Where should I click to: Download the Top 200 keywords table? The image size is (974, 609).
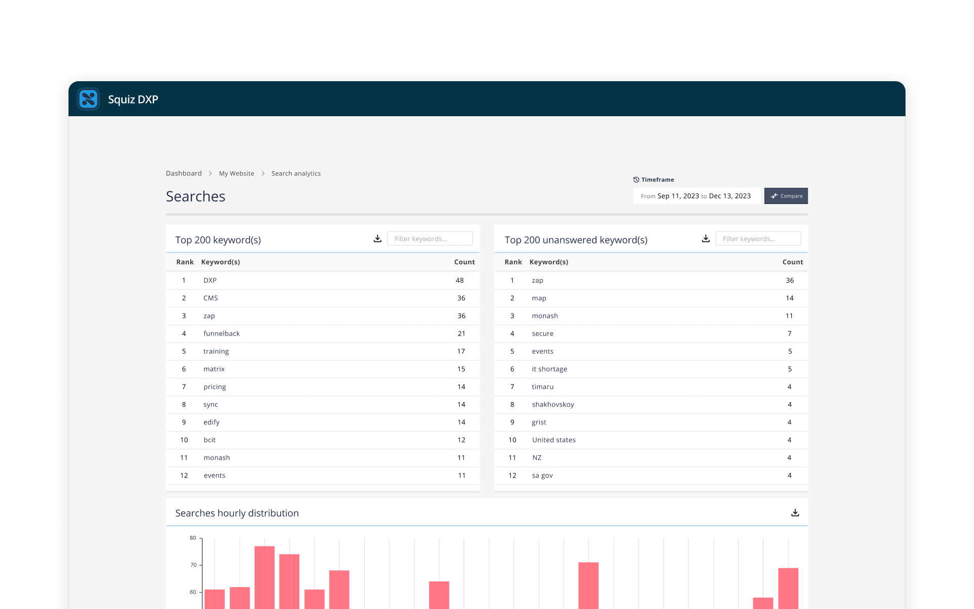377,239
